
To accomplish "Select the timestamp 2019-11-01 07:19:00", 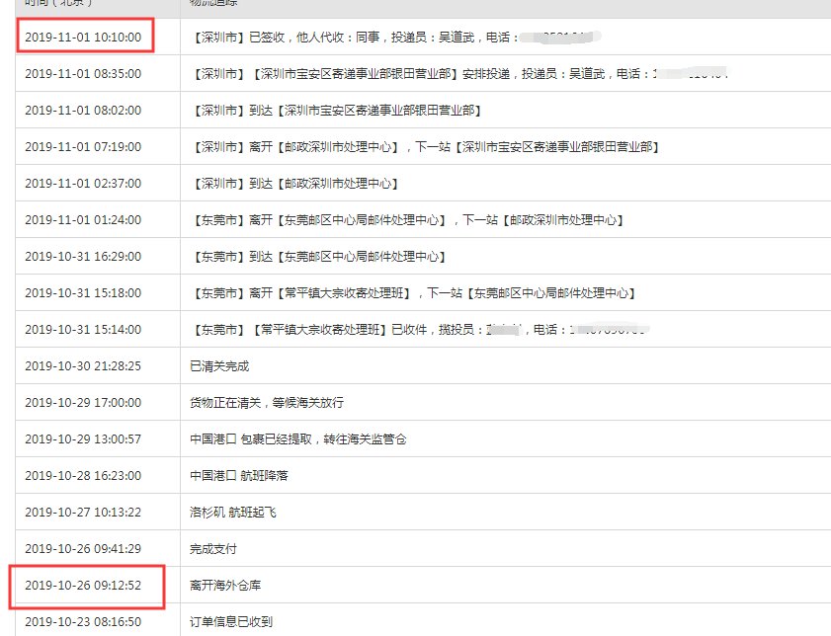I will (x=83, y=147).
